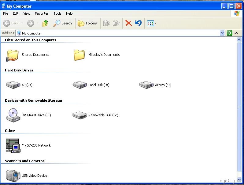Select the Arhiva (E:) drive icon
The width and height of the screenshot is (244, 185).
click(146, 85)
